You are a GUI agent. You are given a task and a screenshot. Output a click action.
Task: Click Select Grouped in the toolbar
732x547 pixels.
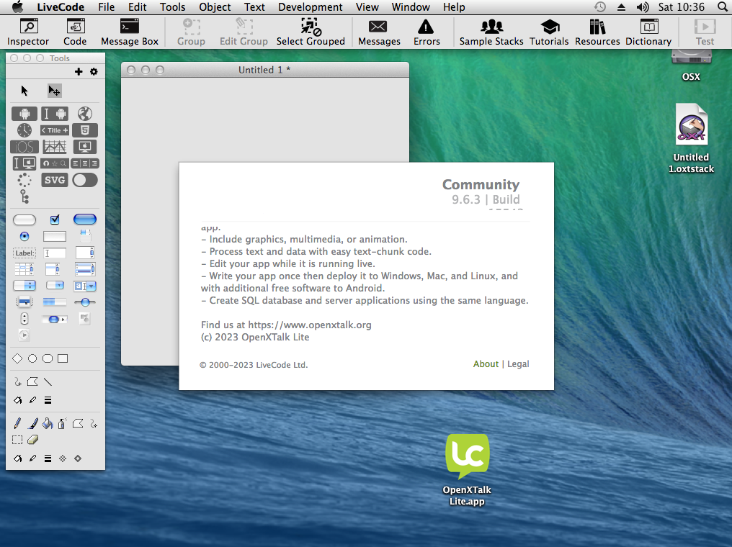tap(311, 32)
